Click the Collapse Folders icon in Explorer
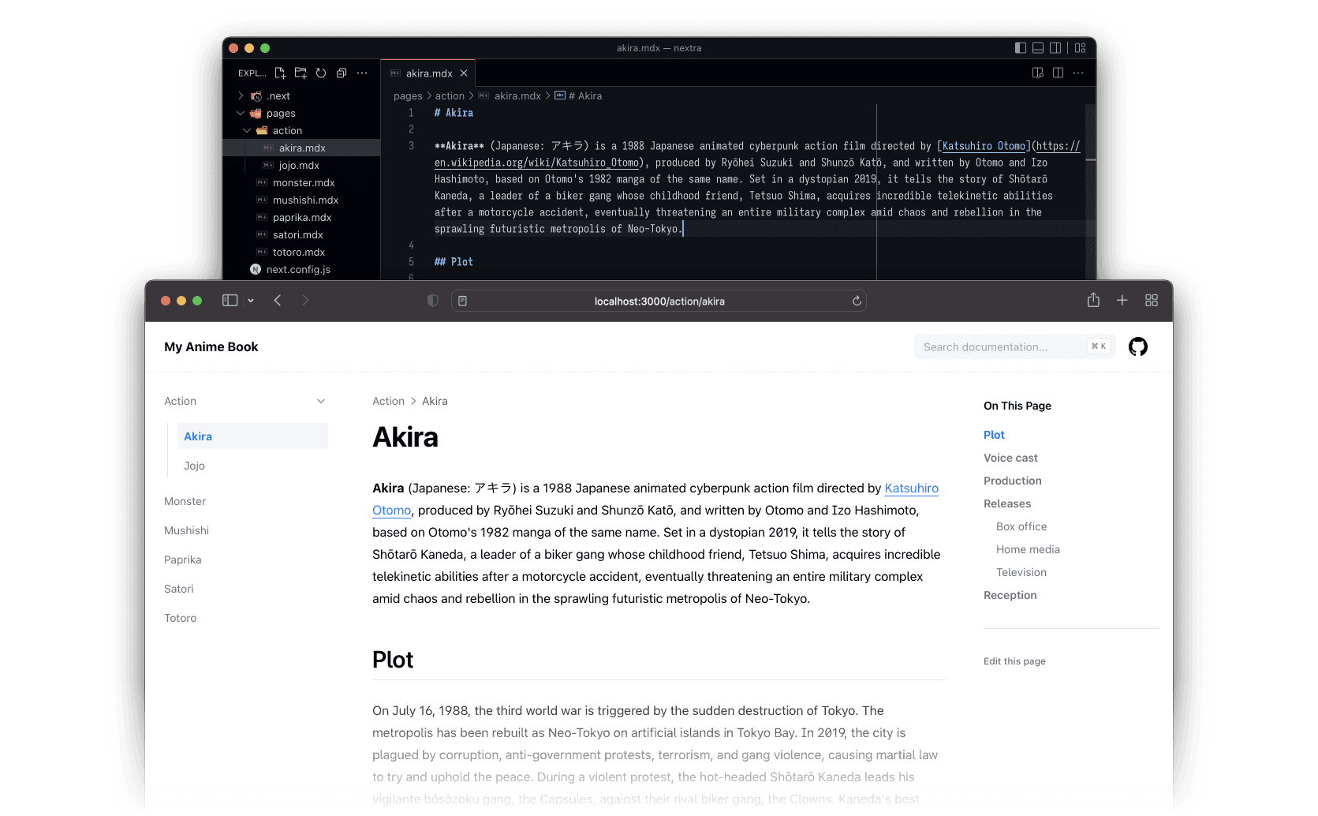 point(342,73)
